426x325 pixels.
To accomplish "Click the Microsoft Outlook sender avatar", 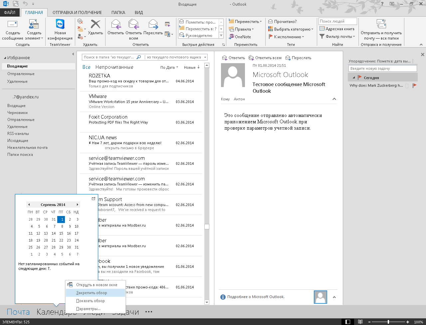I will tap(233, 75).
